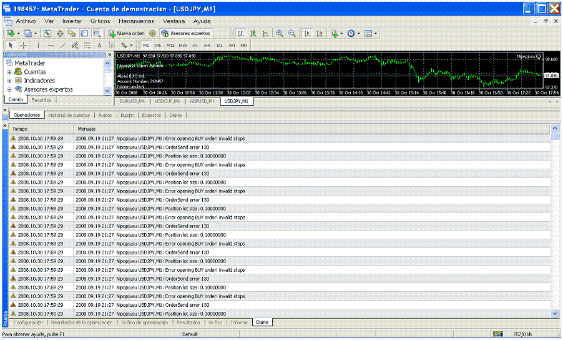Screen dimensions: 563x340
Task: Open the Herramientas menu
Action: [x=136, y=21]
